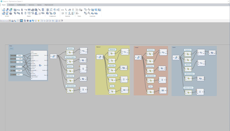Select the large storeys generator node
230x131 pixels.
(39, 65)
